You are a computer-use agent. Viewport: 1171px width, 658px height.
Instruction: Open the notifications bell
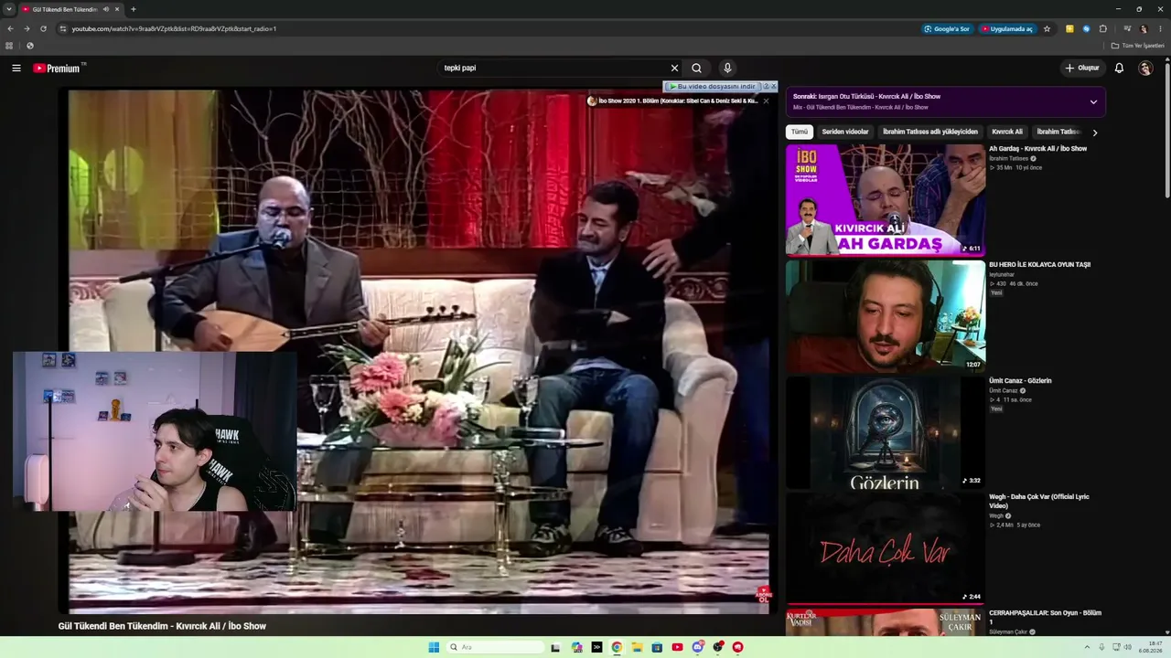click(1119, 68)
